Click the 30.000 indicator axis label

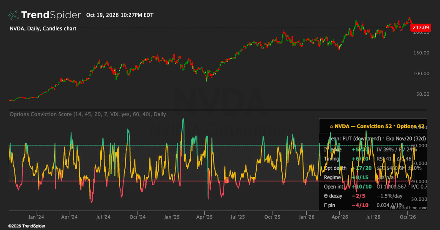(419, 199)
